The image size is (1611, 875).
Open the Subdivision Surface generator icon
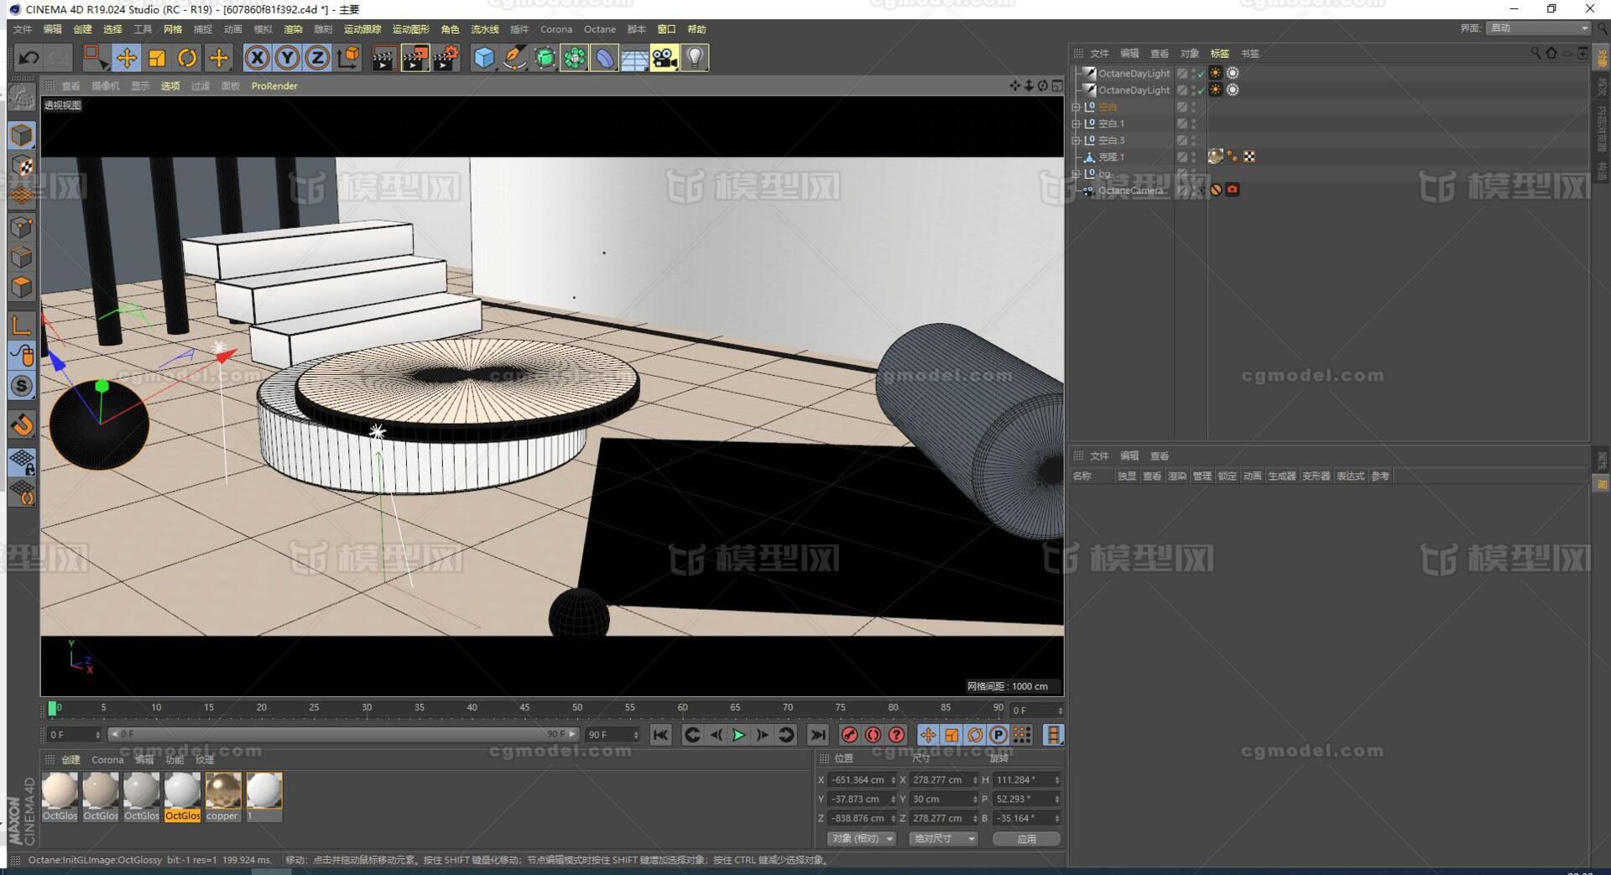pyautogui.click(x=545, y=58)
